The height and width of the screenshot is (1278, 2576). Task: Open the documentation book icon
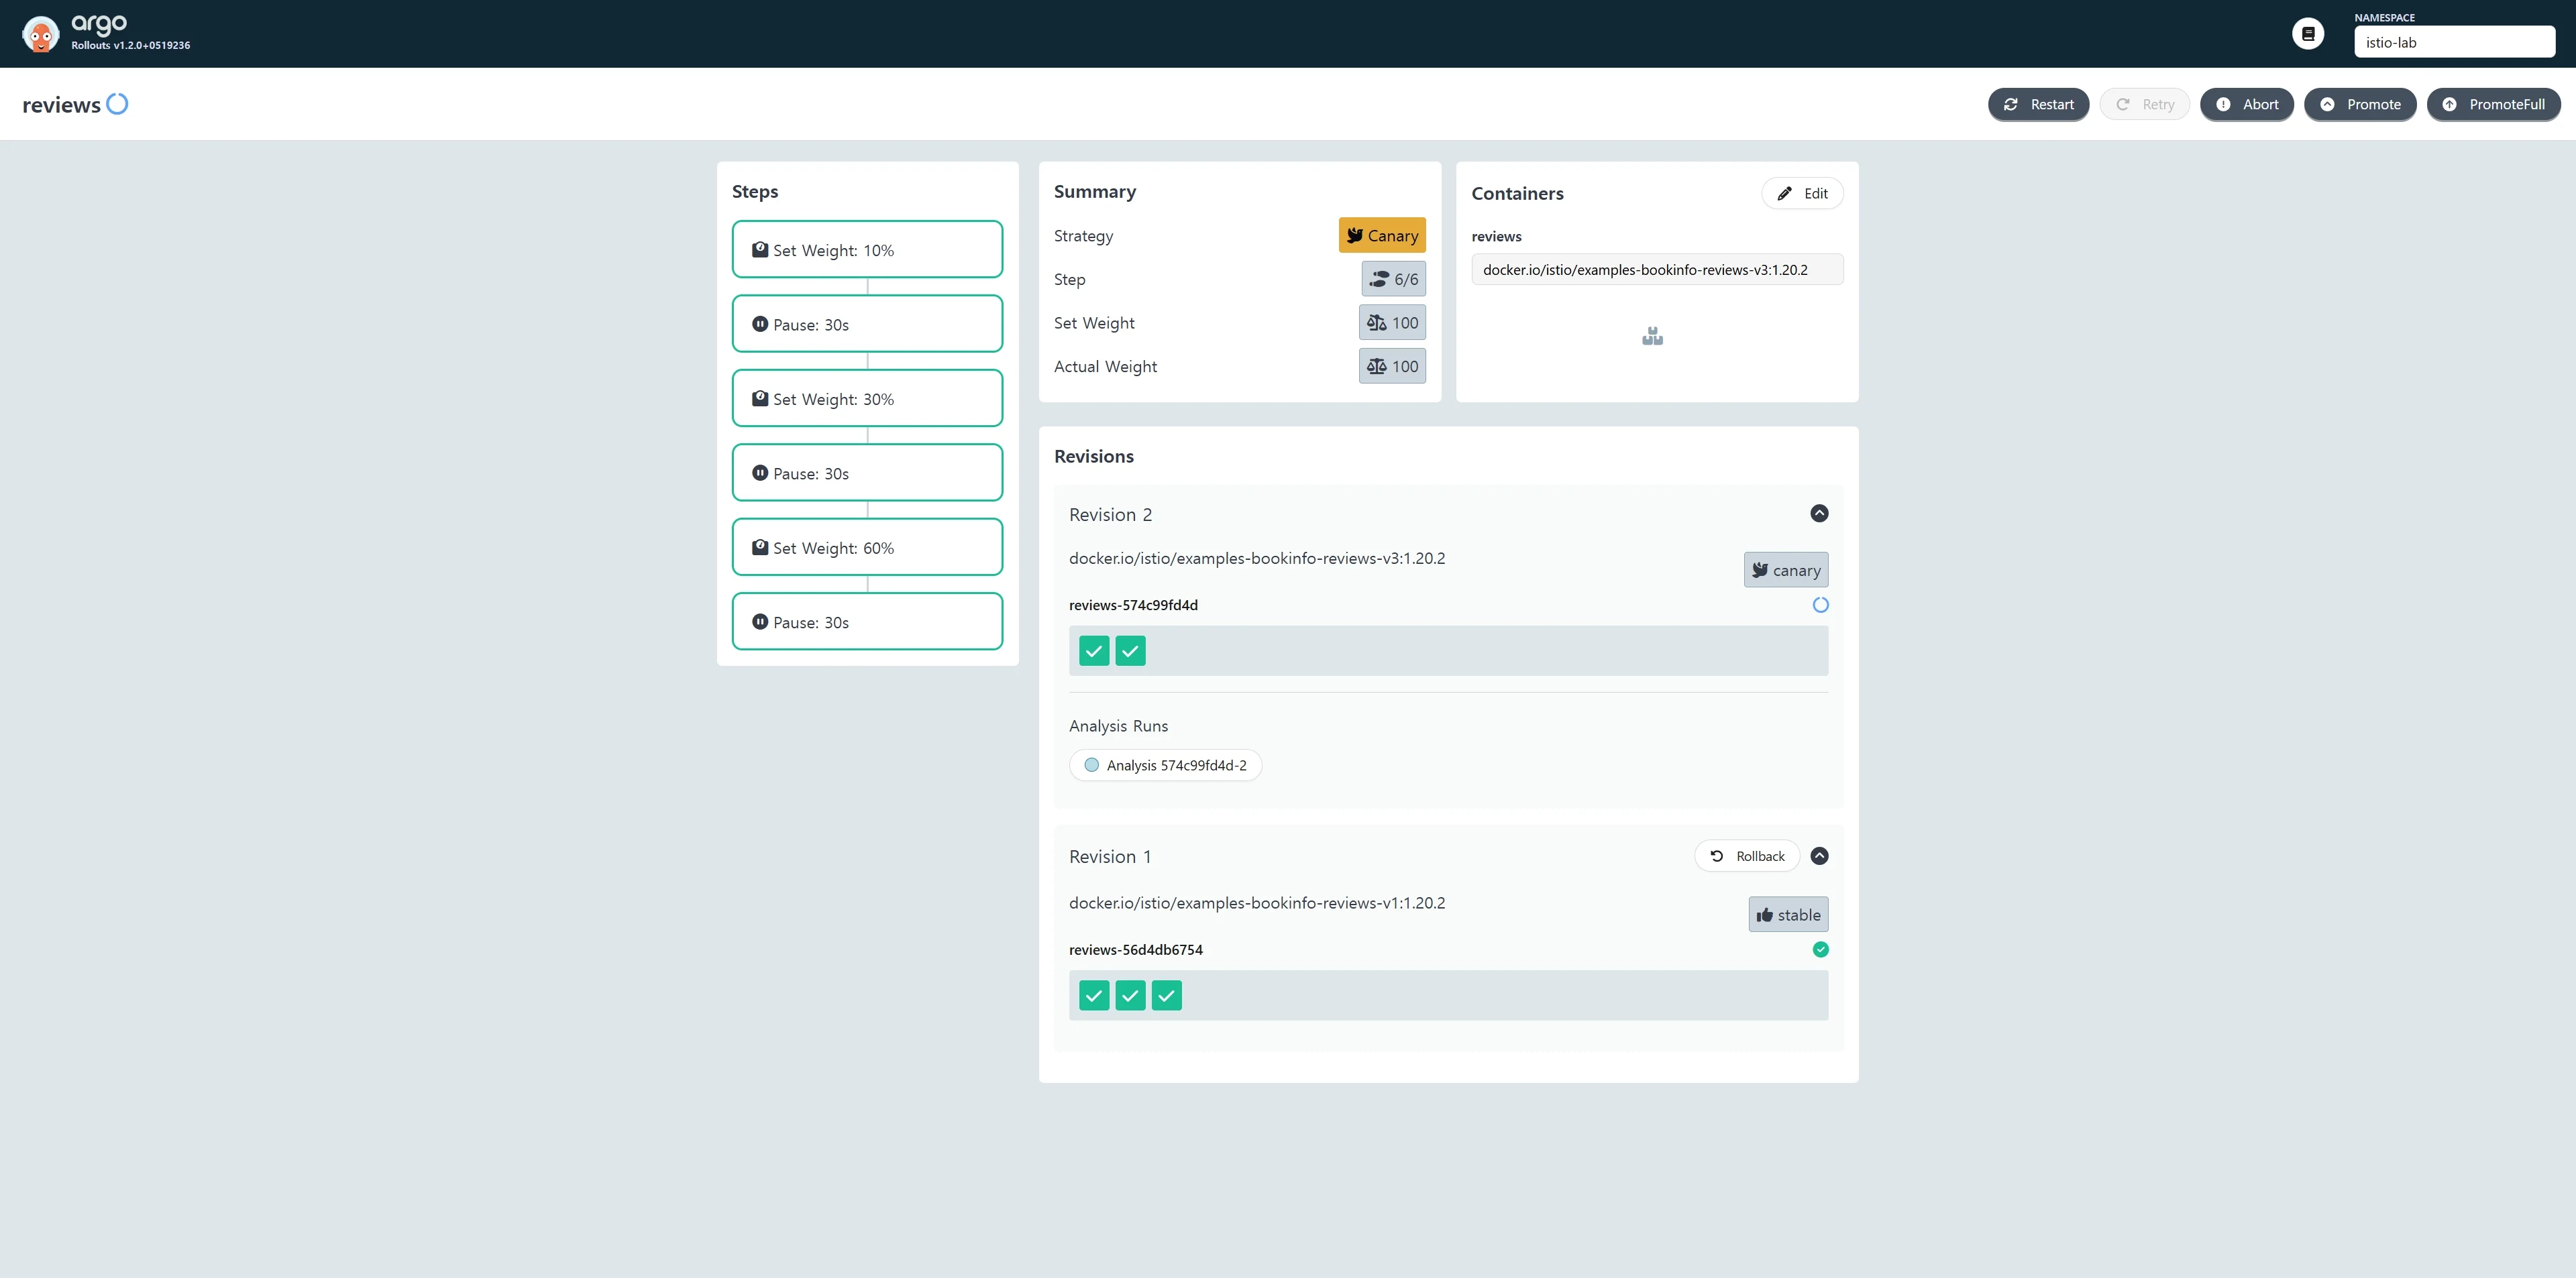point(2308,34)
